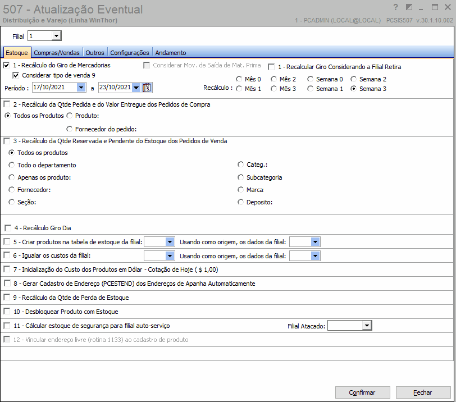Select Fornecedor do pedido radio

[x=69, y=129]
